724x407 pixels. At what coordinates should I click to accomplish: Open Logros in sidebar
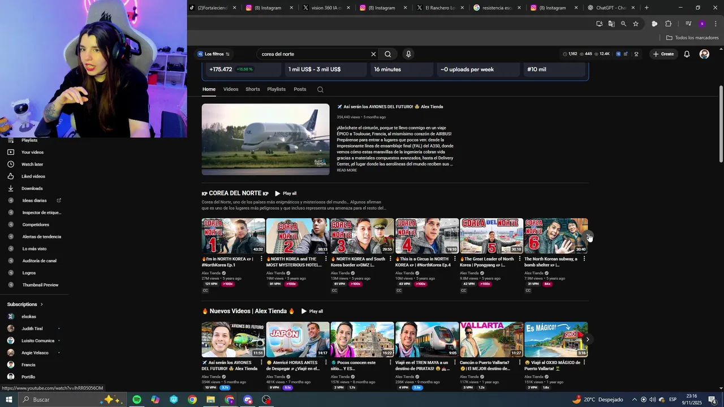[x=28, y=273]
